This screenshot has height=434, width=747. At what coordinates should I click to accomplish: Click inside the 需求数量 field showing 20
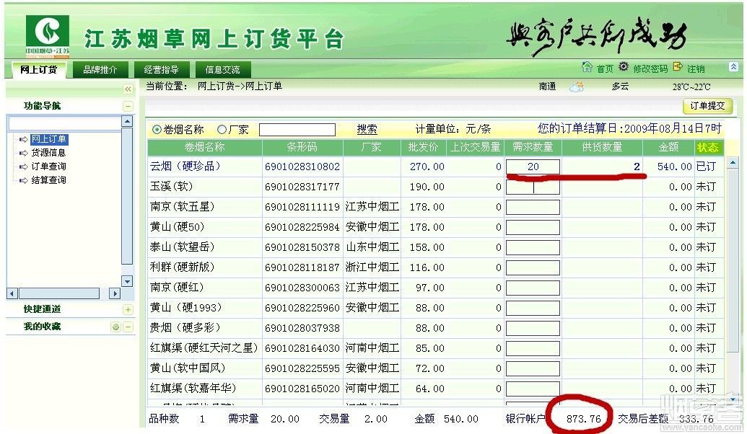click(533, 166)
